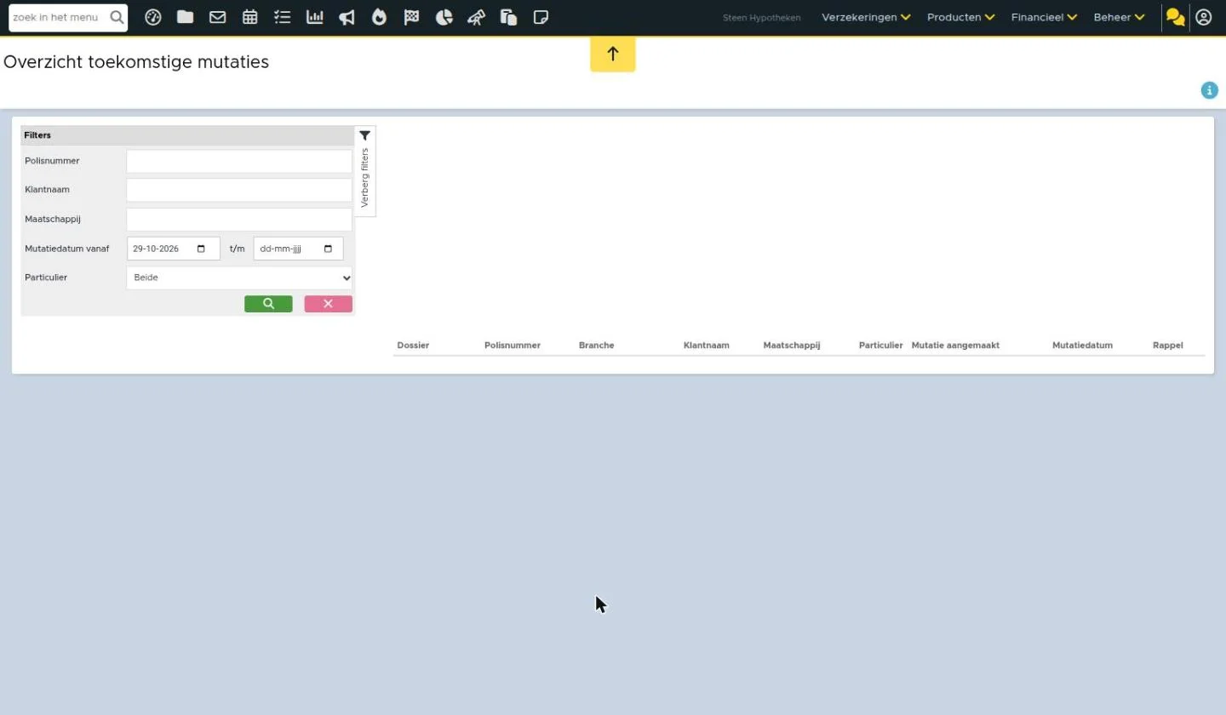Open date picker of Mutatiedatum vanaf field
Image resolution: width=1226 pixels, height=715 pixels.
[201, 249]
